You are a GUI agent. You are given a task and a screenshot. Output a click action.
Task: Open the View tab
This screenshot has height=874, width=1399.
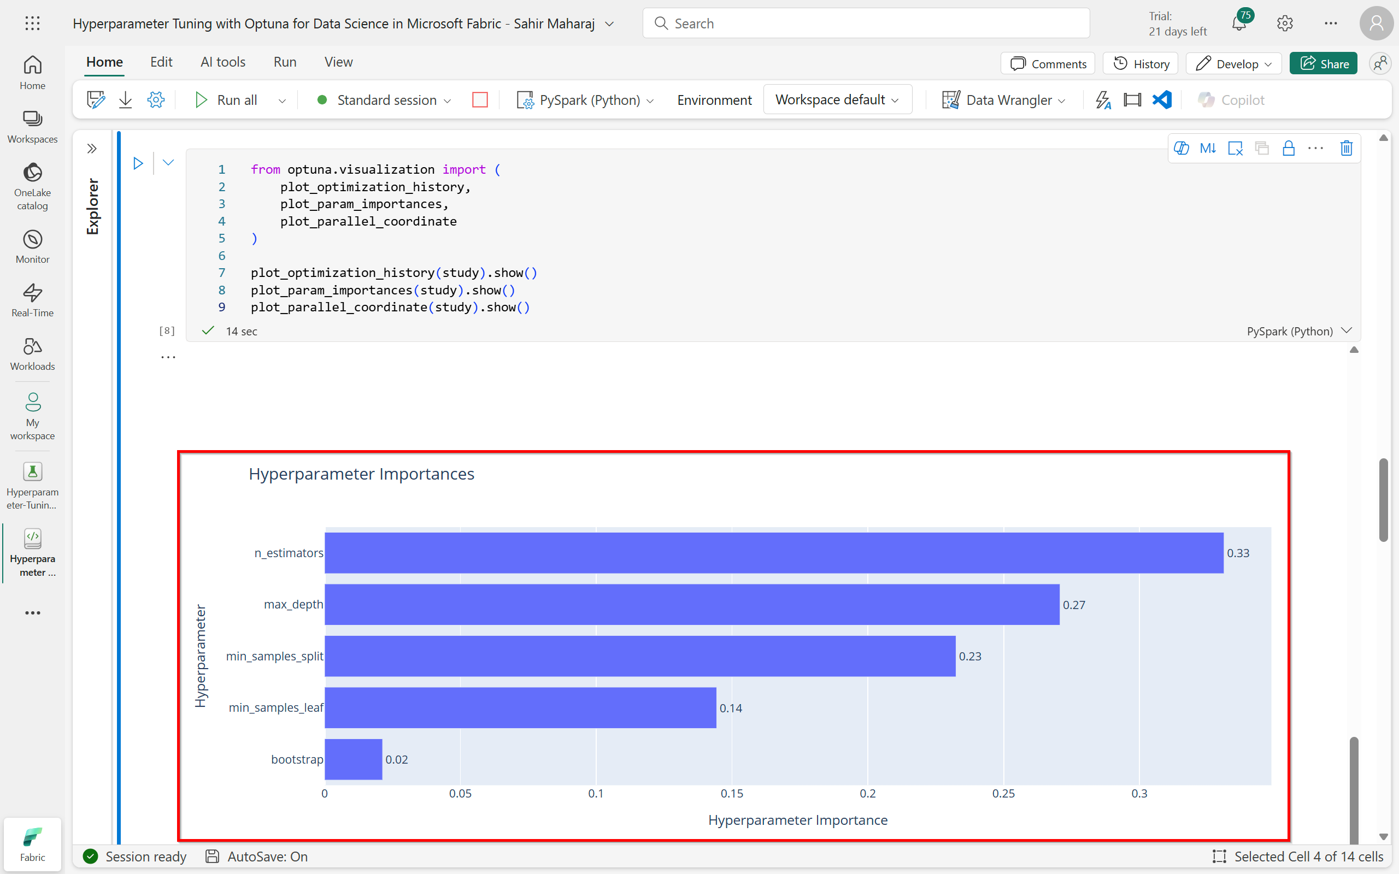pyautogui.click(x=339, y=62)
